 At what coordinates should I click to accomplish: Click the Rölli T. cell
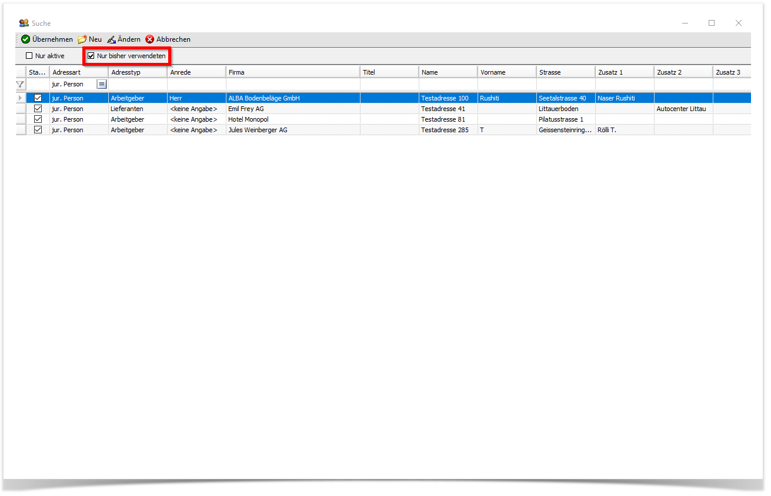(x=625, y=130)
